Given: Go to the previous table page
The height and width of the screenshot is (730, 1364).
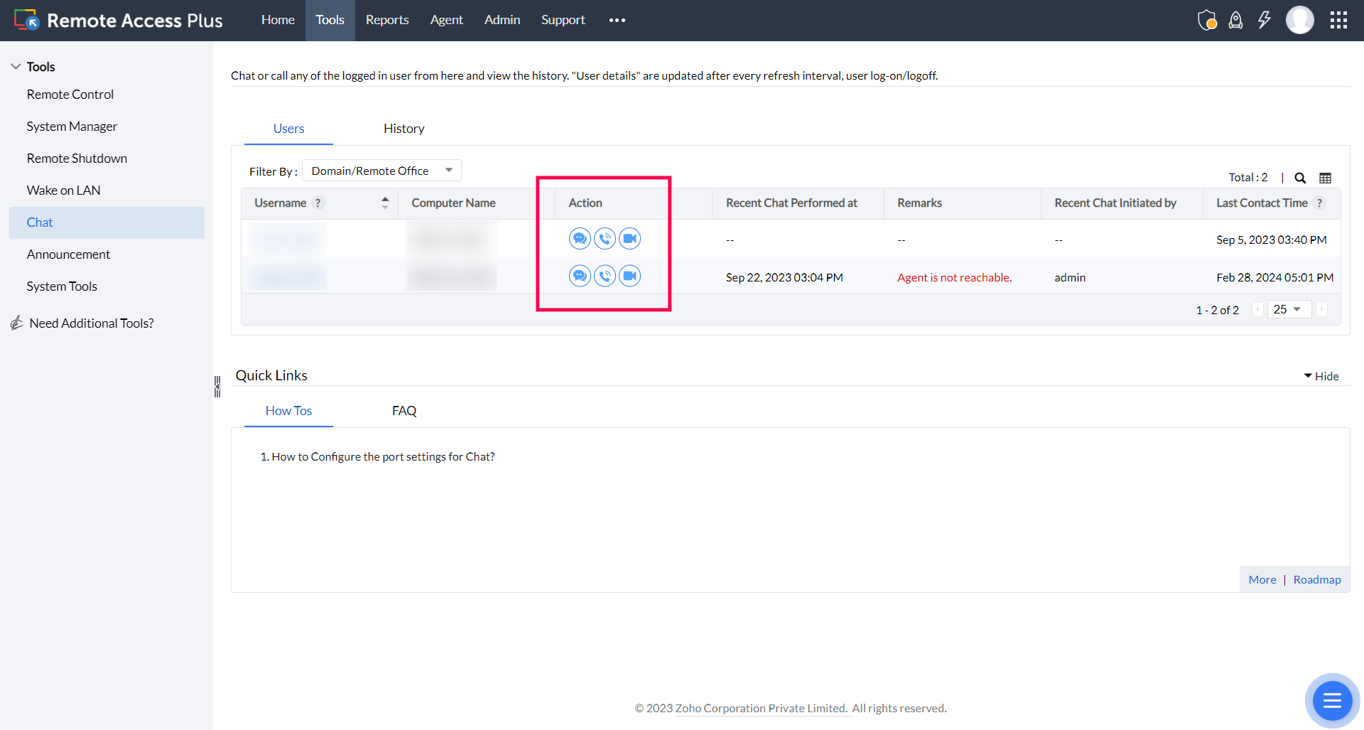Looking at the screenshot, I should coord(1257,310).
